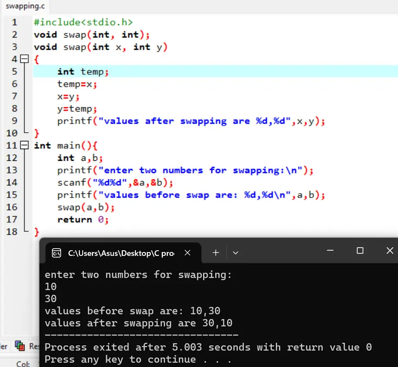The image size is (398, 367).
Task: Click line number 5 in the gutter
Action: (x=14, y=72)
